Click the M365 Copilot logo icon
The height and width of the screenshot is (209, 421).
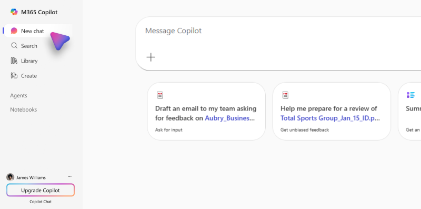[14, 12]
